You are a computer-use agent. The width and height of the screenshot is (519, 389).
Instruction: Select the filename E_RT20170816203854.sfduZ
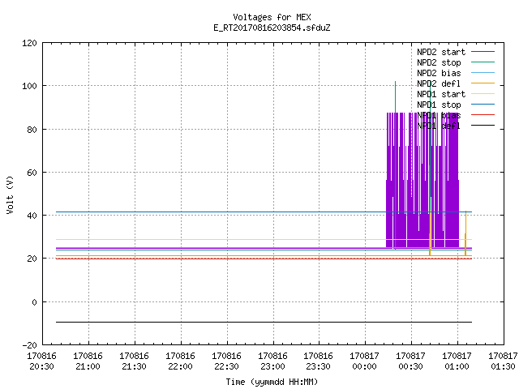(x=272, y=28)
